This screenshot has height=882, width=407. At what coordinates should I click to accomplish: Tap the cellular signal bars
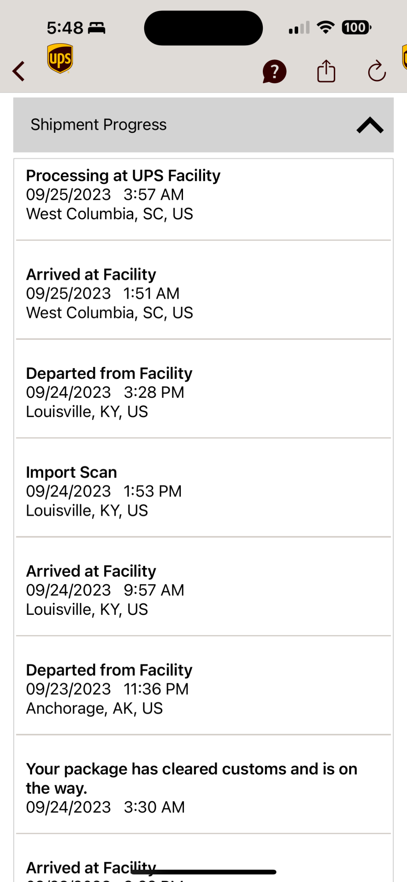click(x=299, y=28)
